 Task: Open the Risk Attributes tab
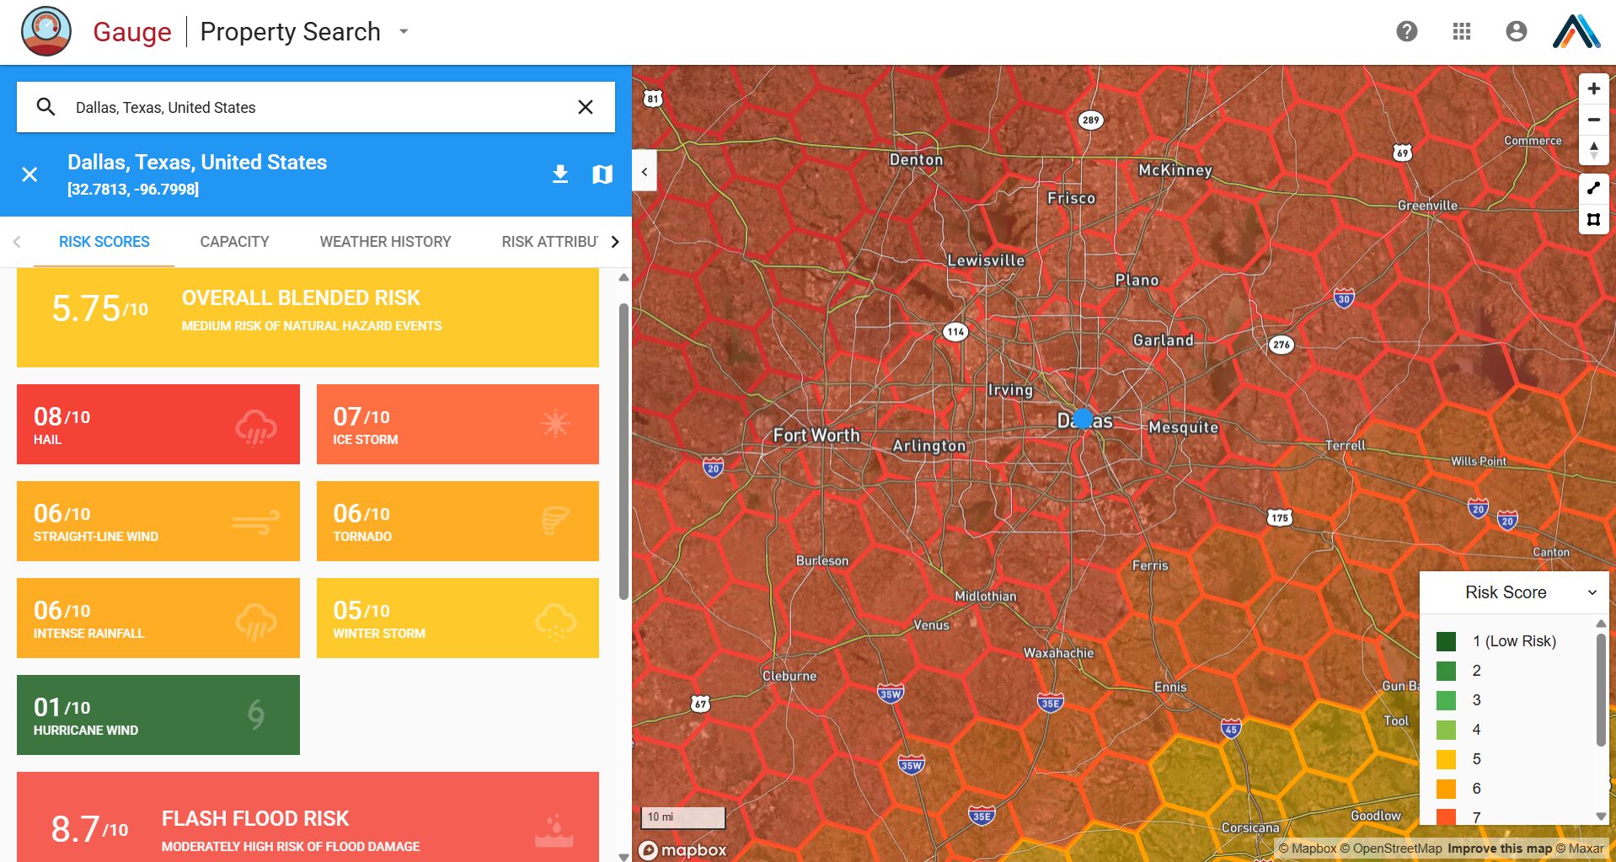(549, 242)
